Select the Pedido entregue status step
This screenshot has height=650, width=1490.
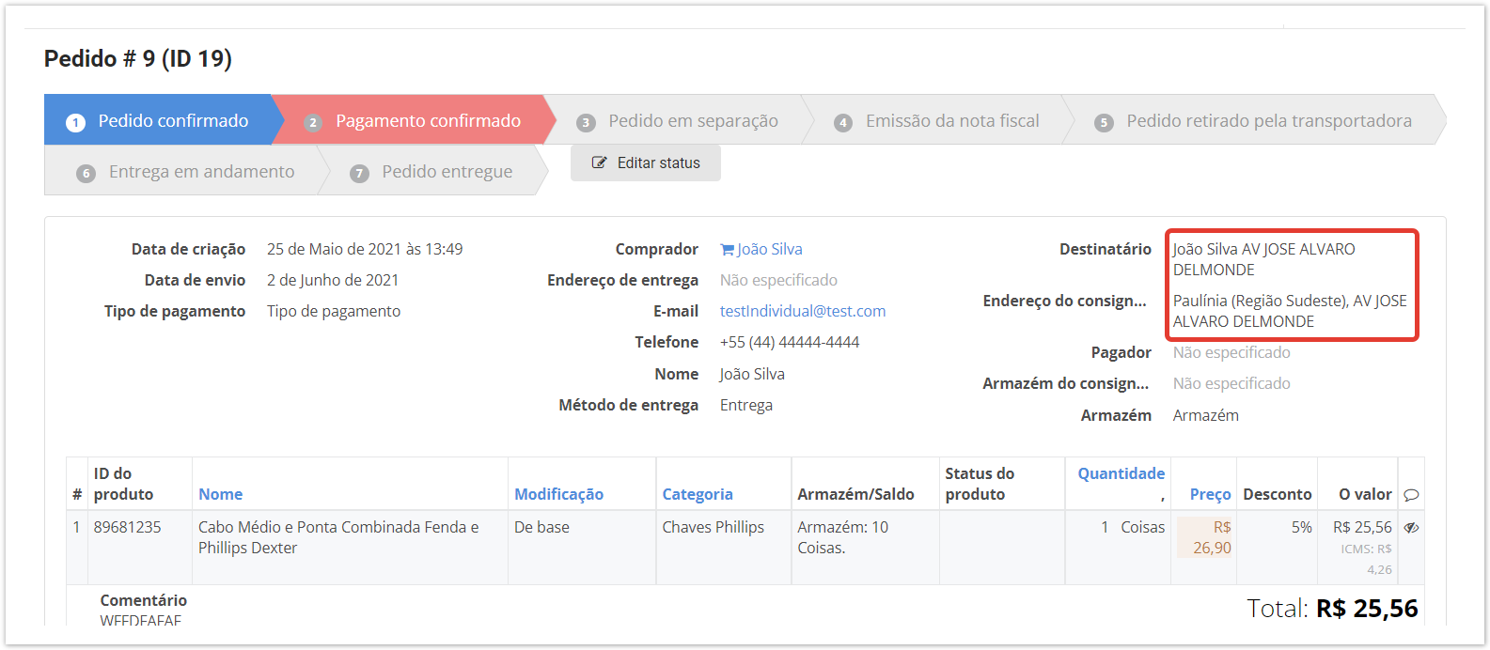[x=447, y=172]
